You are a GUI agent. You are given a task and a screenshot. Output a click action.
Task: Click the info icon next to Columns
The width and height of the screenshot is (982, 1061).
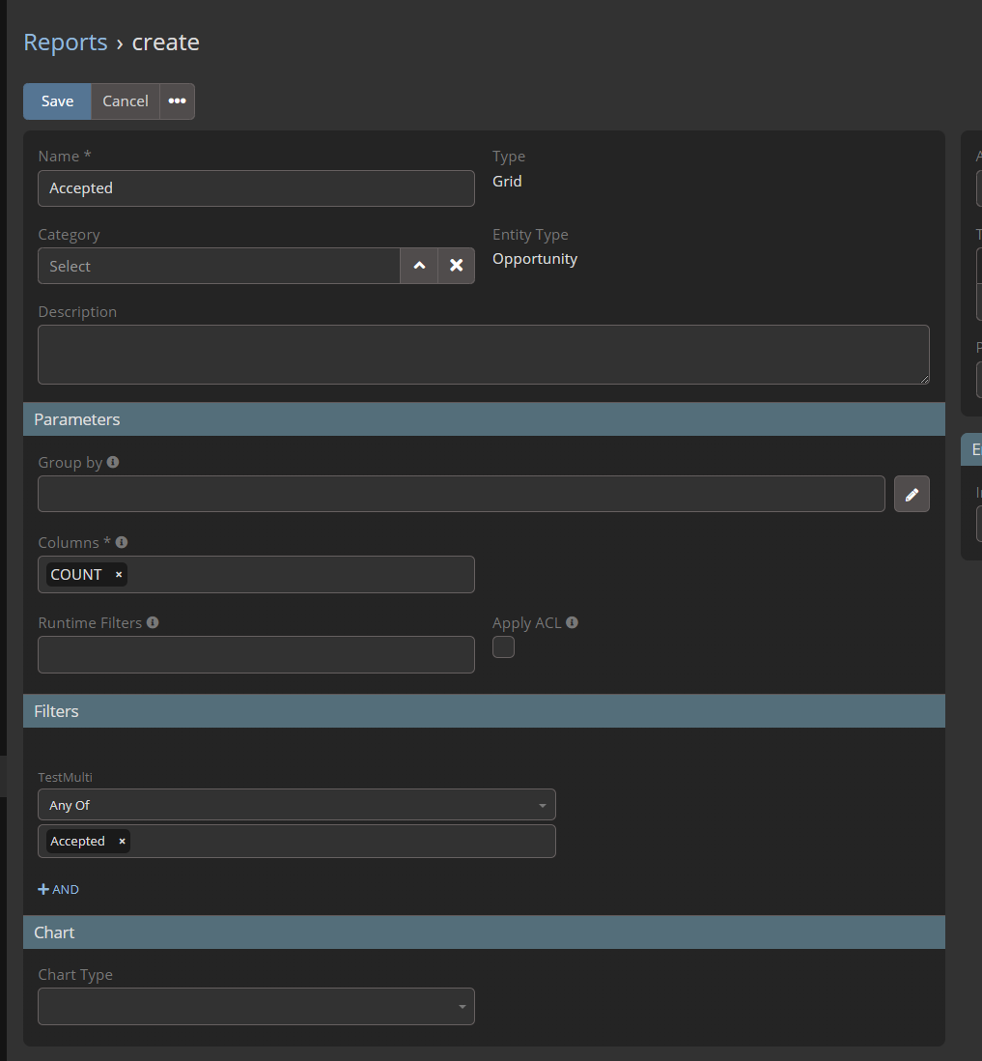coord(122,543)
